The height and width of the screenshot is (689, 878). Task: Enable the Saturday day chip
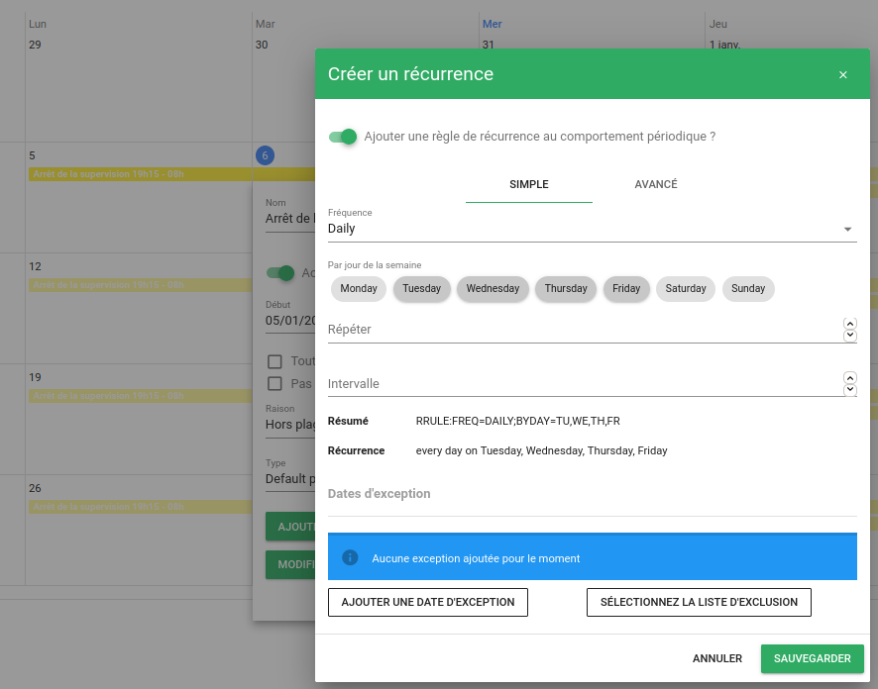pyautogui.click(x=686, y=289)
